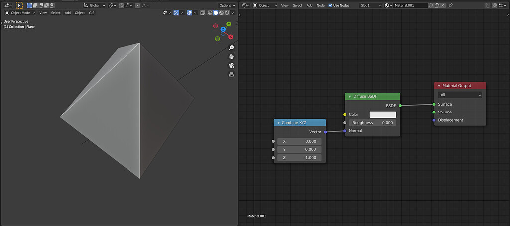Click Diffuse BSDF white color swatch

(383, 115)
